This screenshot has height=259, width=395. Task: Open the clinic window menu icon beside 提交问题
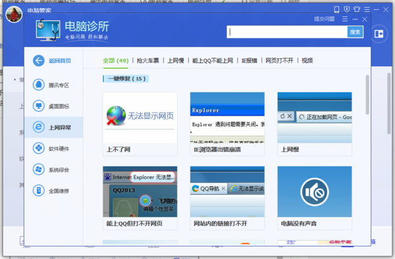(x=345, y=19)
